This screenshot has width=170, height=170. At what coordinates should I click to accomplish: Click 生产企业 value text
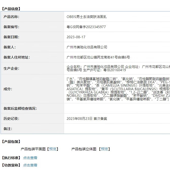coord(118,68)
